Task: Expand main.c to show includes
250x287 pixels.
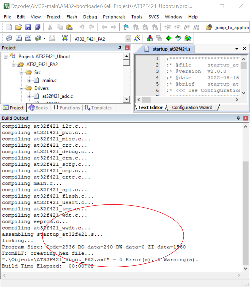Action: (29, 80)
